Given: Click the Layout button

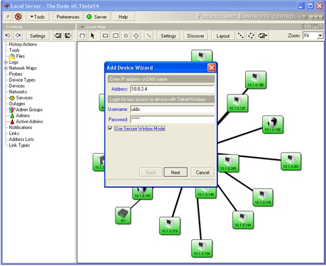Looking at the screenshot, I should click(223, 36).
